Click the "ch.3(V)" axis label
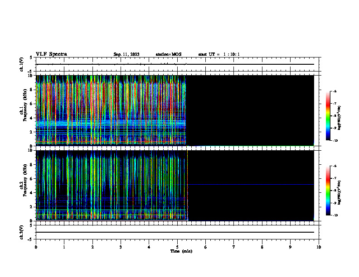Image resolution: width=359 pixels, height=277 pixels. click(x=22, y=232)
